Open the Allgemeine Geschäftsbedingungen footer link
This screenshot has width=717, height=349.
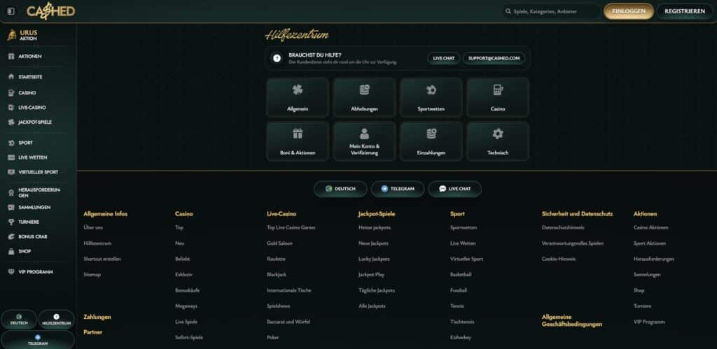[x=571, y=320]
